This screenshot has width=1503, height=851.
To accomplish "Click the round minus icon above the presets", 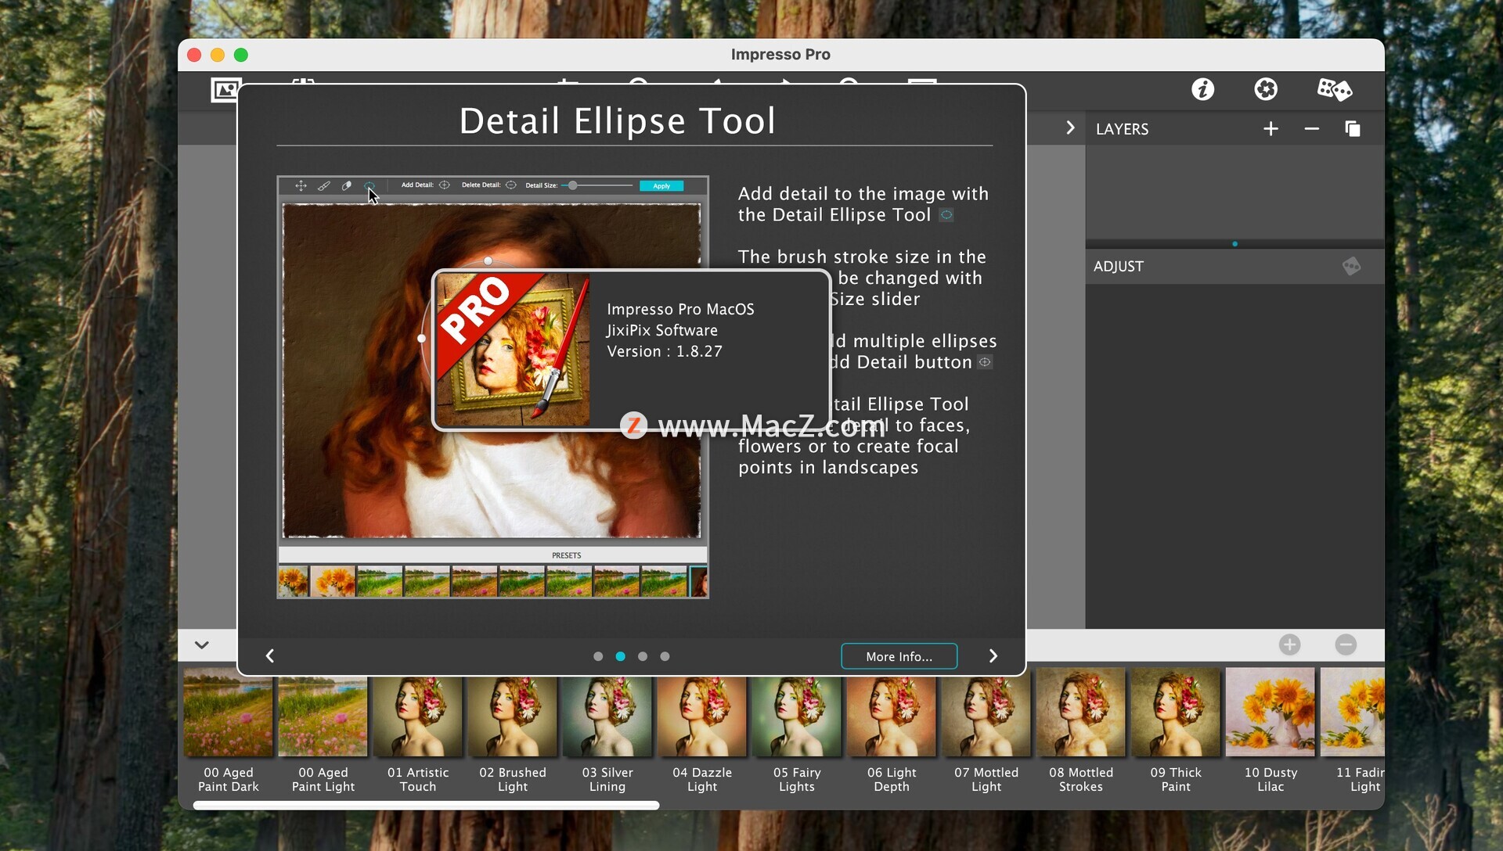I will [x=1346, y=645].
